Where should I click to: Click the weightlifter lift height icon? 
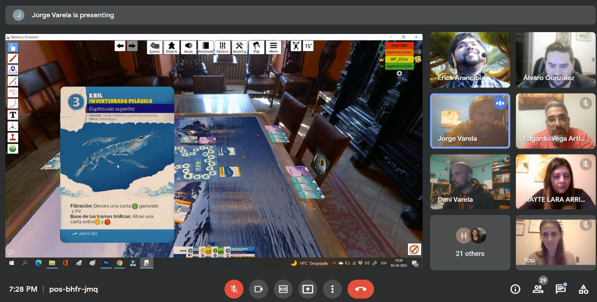(x=296, y=46)
